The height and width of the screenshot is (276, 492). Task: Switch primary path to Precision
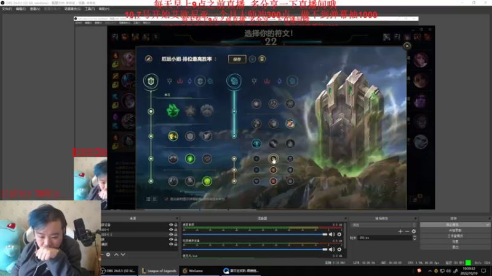click(x=170, y=81)
